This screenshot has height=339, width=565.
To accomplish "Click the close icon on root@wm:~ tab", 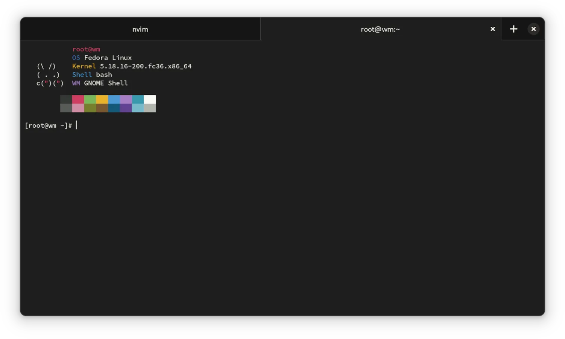I will pyautogui.click(x=492, y=29).
